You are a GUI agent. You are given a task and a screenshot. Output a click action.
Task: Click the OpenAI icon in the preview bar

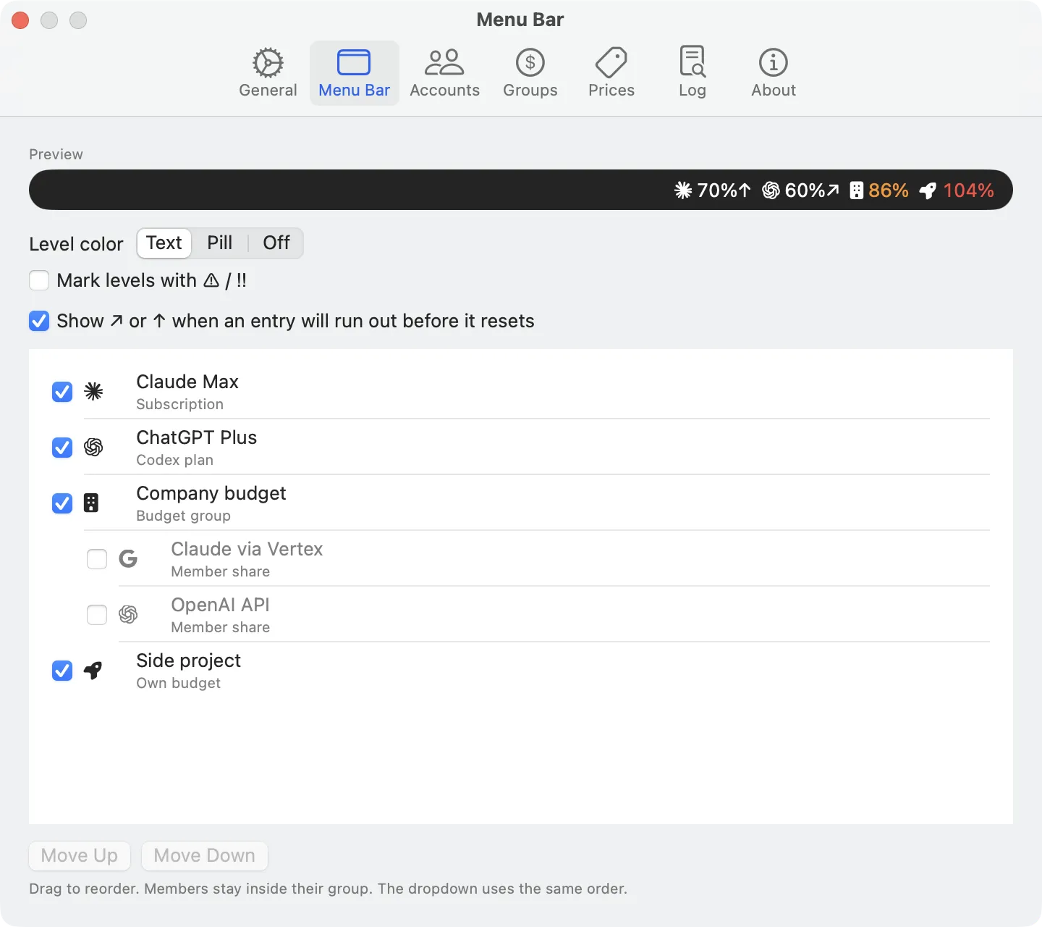[771, 190]
